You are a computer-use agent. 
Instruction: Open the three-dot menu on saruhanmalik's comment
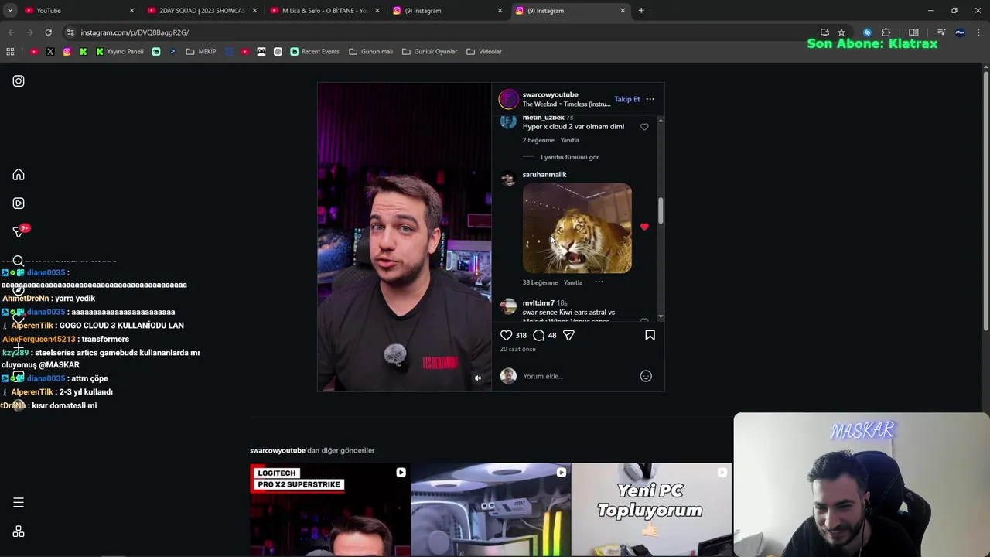pyautogui.click(x=599, y=282)
